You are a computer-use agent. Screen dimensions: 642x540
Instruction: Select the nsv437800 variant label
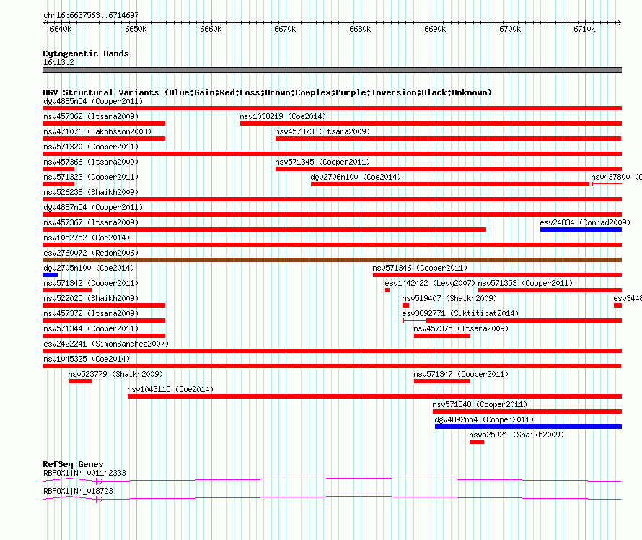coord(616,177)
